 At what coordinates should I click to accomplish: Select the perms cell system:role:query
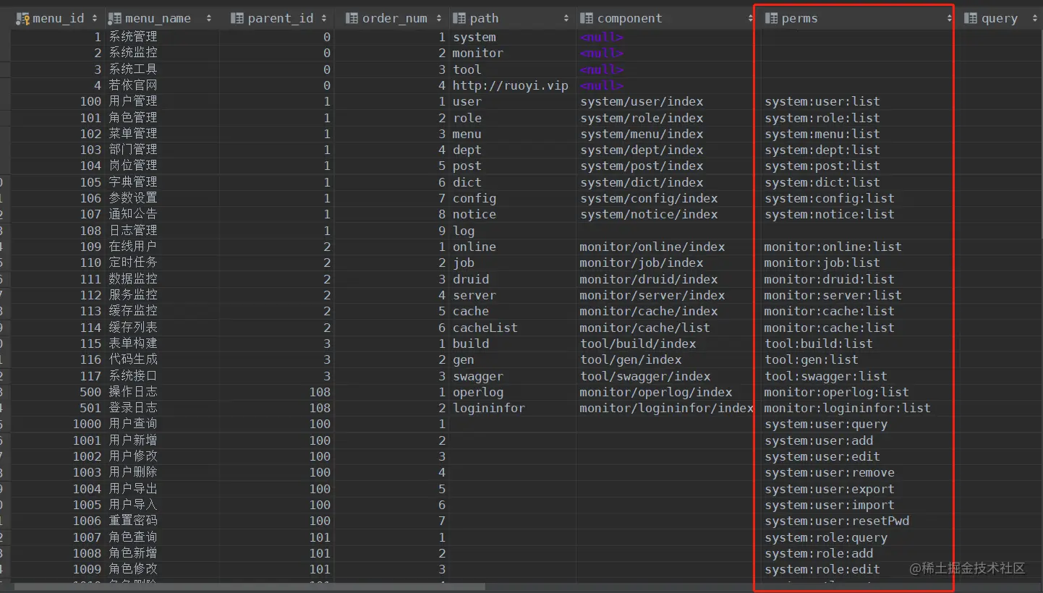pyautogui.click(x=826, y=537)
